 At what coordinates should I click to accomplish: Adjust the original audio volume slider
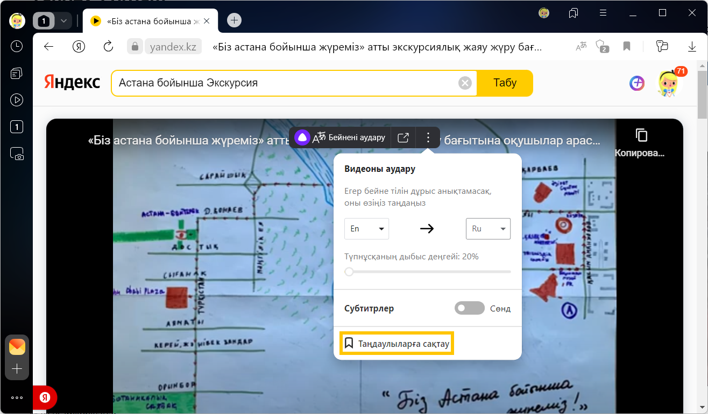click(x=428, y=272)
